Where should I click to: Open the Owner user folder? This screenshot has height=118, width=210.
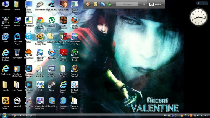point(17,6)
